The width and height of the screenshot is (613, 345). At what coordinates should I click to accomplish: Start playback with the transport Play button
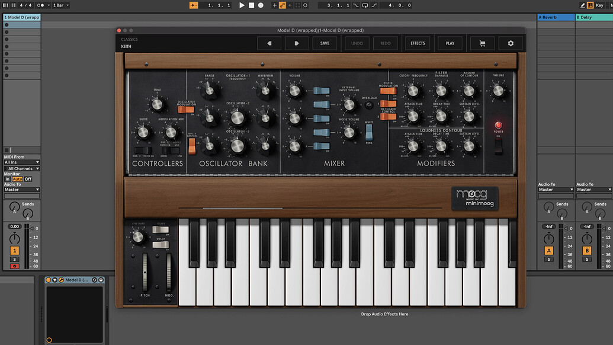pos(240,5)
